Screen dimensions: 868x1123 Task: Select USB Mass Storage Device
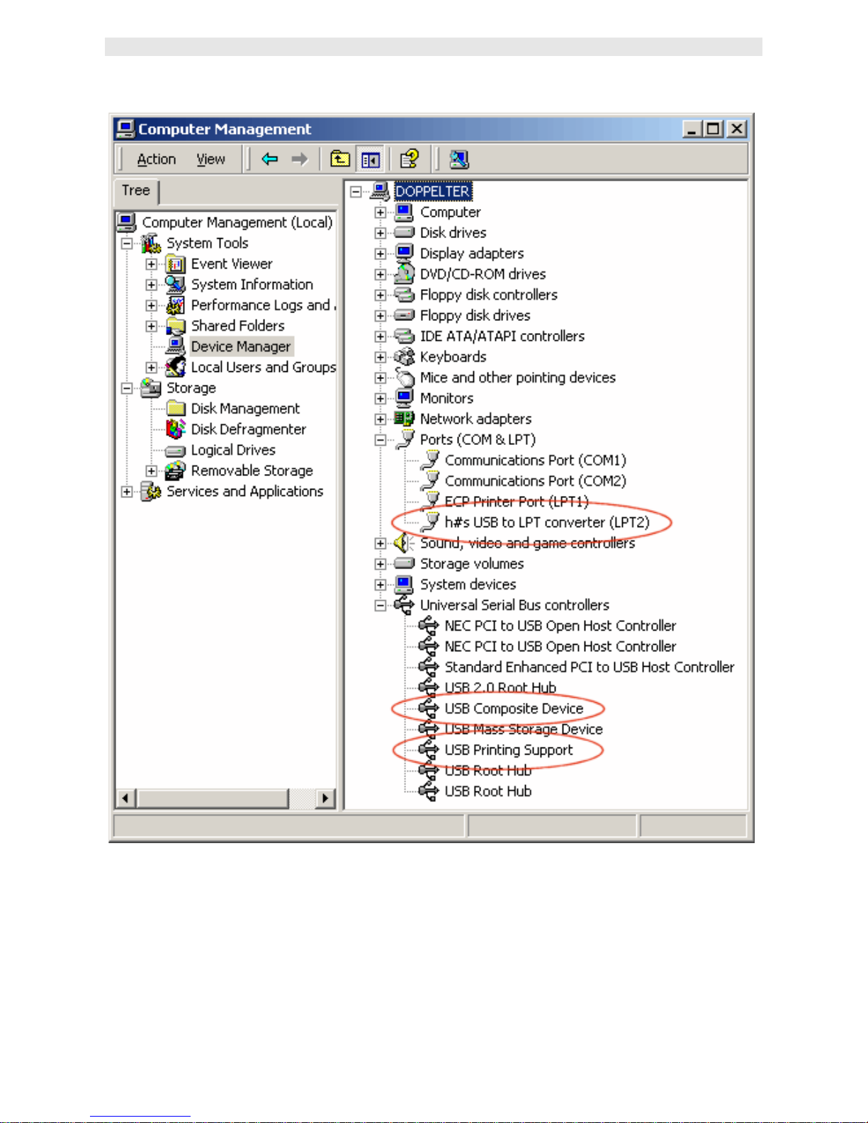coord(524,729)
